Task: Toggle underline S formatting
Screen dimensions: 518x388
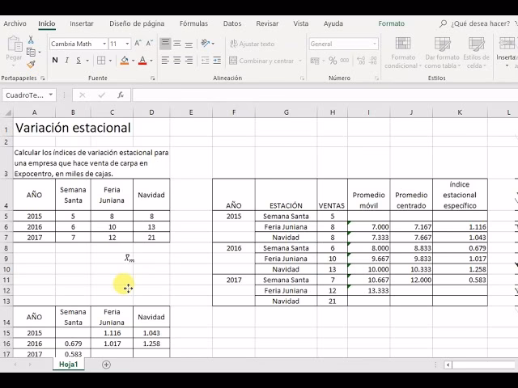Action: (x=79, y=61)
